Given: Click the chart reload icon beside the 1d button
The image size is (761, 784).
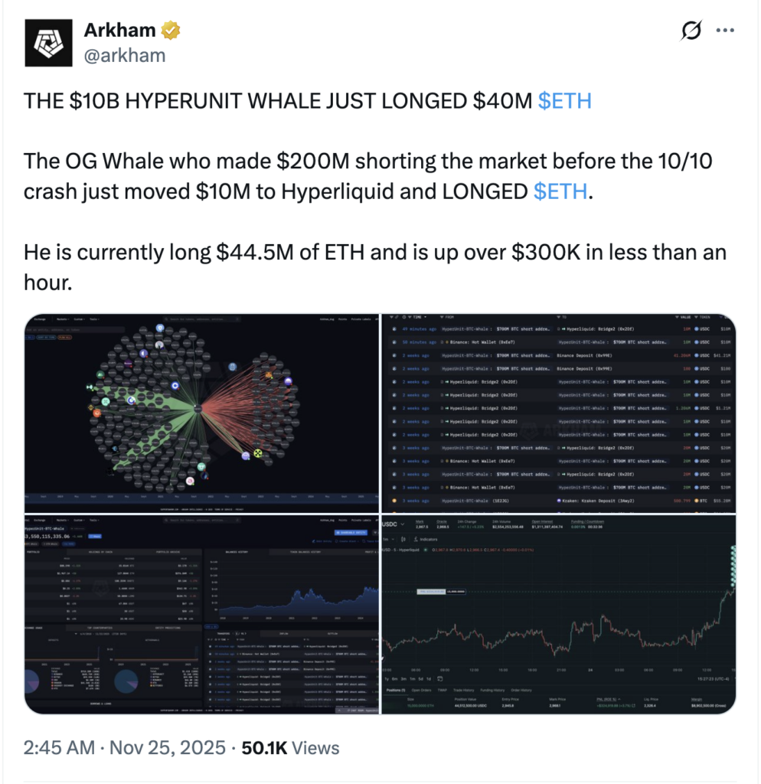Looking at the screenshot, I should 440,679.
